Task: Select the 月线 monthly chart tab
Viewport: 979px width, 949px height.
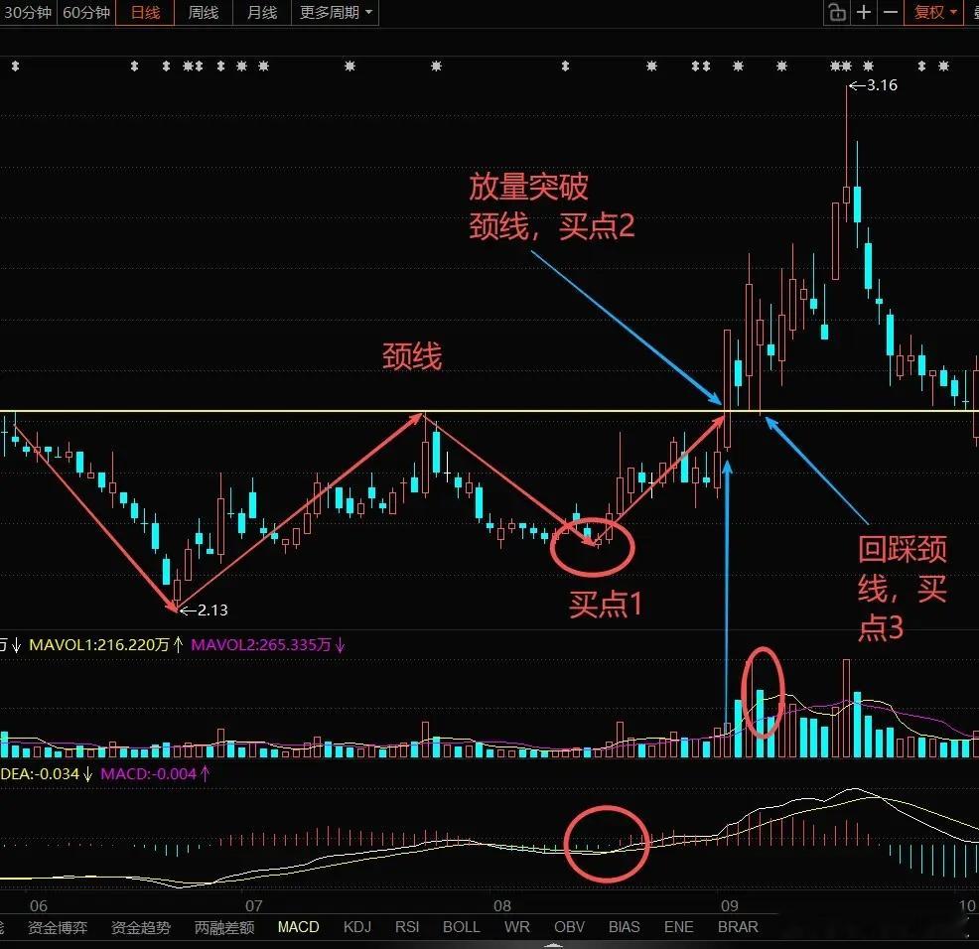Action: click(x=261, y=13)
